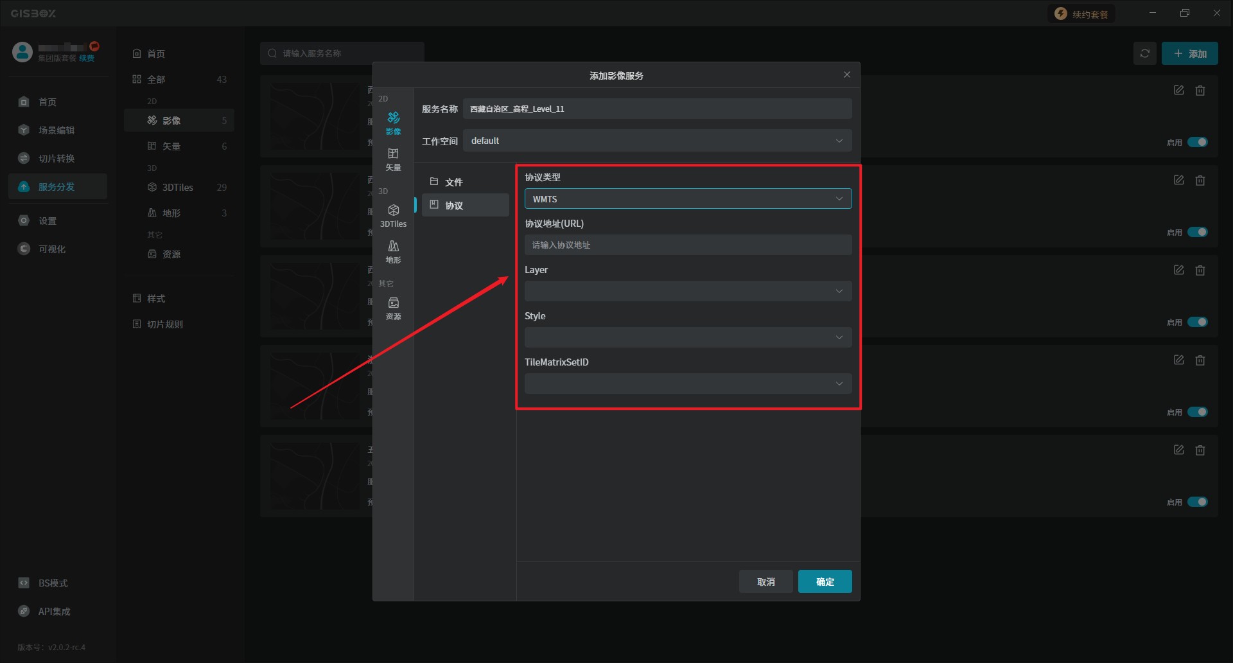The image size is (1233, 663).
Task: Close the 添加影像服务 dialog
Action: click(846, 75)
